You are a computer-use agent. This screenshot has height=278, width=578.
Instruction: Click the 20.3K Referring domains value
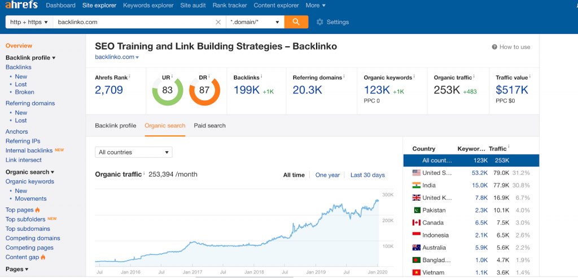308,90
